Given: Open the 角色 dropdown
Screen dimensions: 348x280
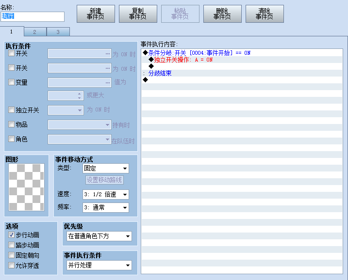Looking at the screenshot, I should (80, 140).
